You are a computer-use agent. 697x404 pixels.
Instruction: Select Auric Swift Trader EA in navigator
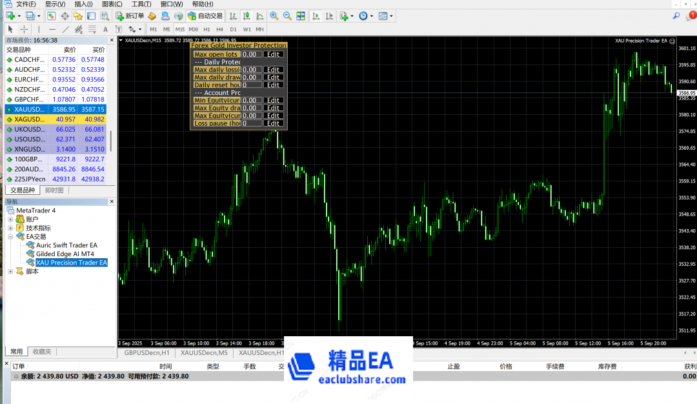66,245
